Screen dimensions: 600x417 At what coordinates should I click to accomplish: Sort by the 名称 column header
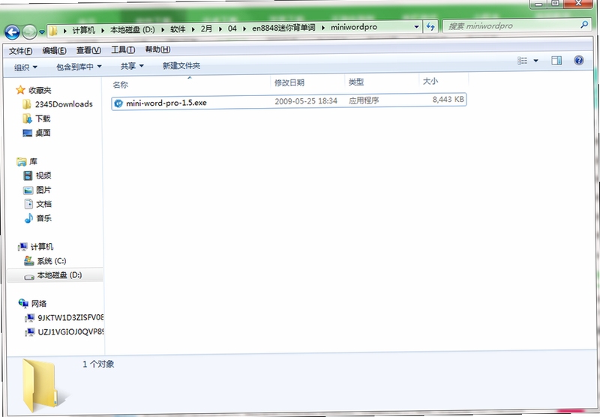click(x=120, y=85)
